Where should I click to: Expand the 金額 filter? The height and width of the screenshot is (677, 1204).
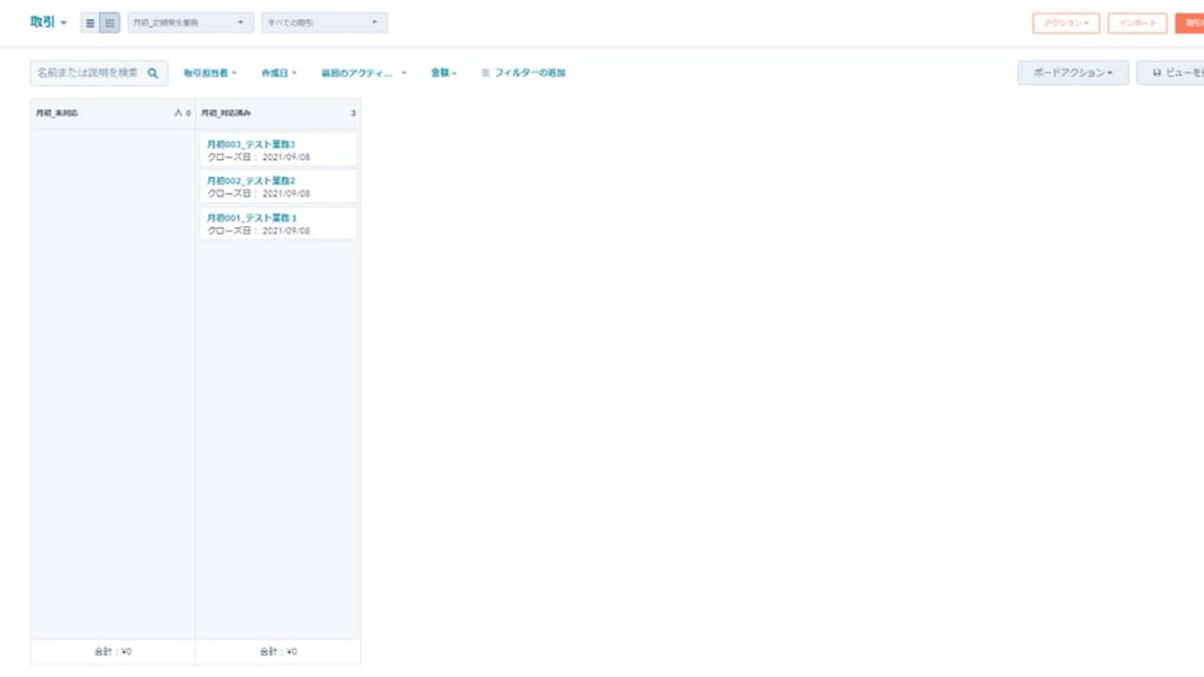point(444,73)
